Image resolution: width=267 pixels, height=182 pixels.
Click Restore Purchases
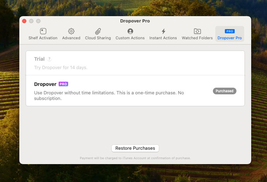click(135, 148)
